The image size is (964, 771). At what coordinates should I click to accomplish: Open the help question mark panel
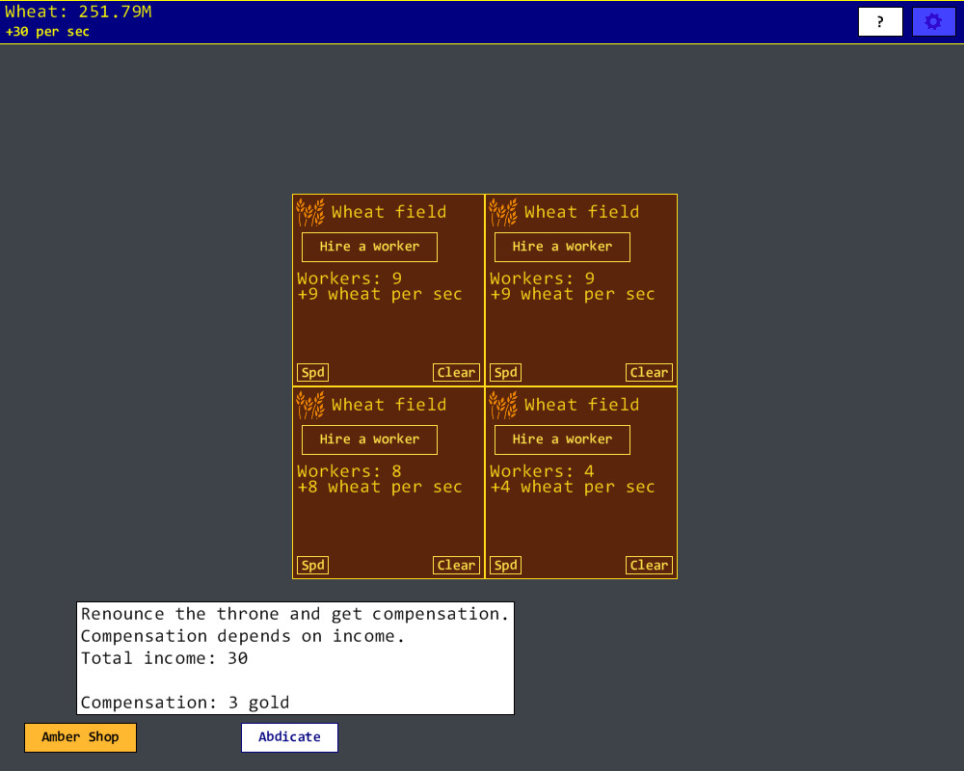pos(879,20)
